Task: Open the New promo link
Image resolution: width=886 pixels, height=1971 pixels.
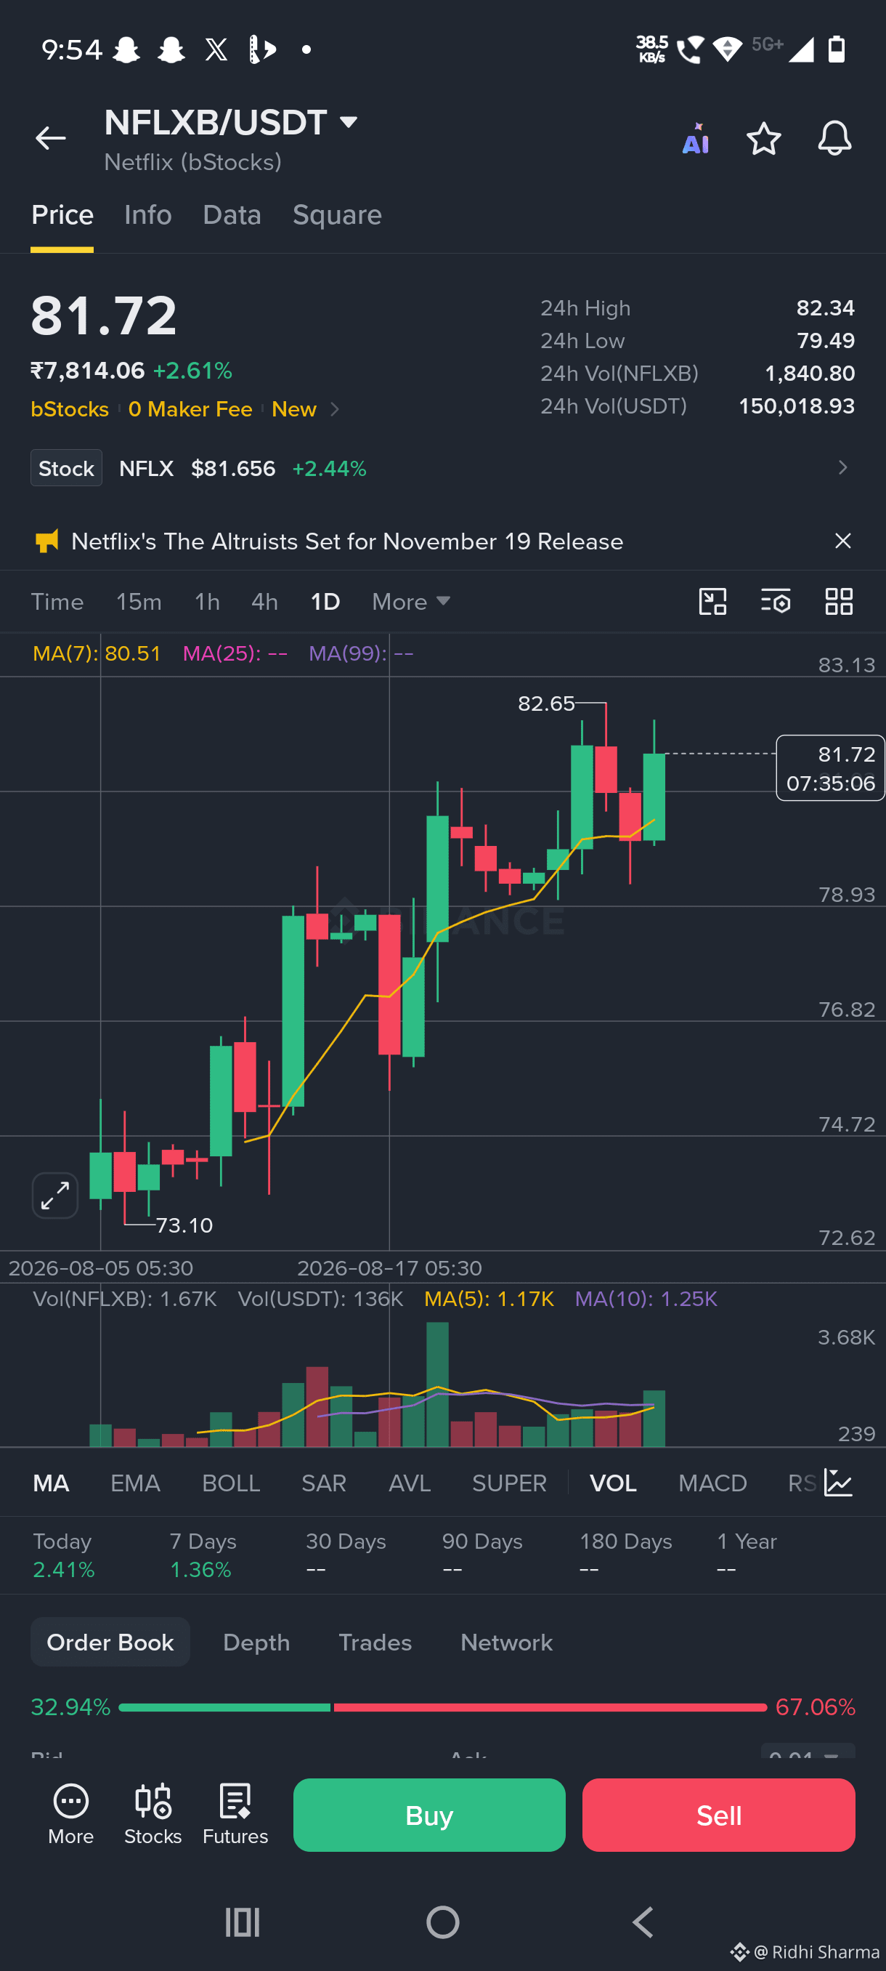Action: coord(294,409)
